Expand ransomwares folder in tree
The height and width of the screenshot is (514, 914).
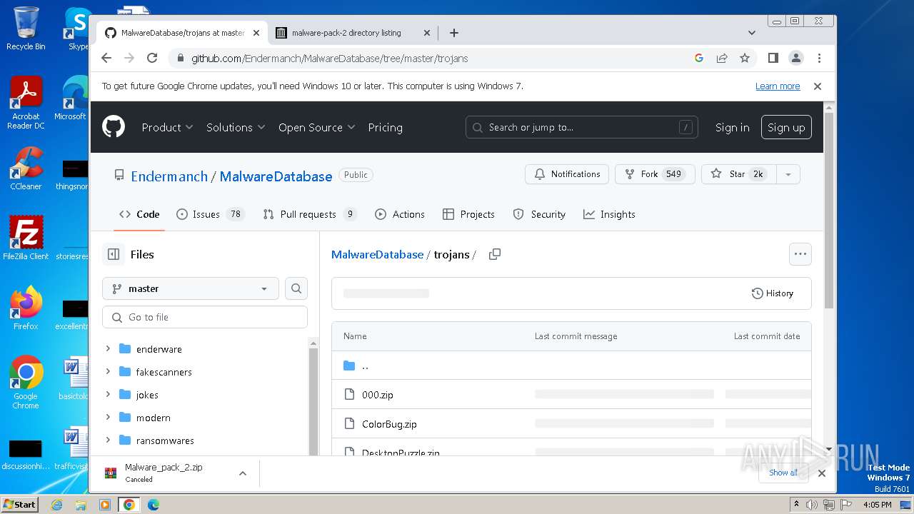click(x=108, y=440)
